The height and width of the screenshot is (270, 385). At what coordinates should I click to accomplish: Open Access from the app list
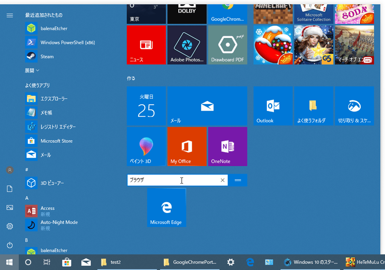[40, 211]
